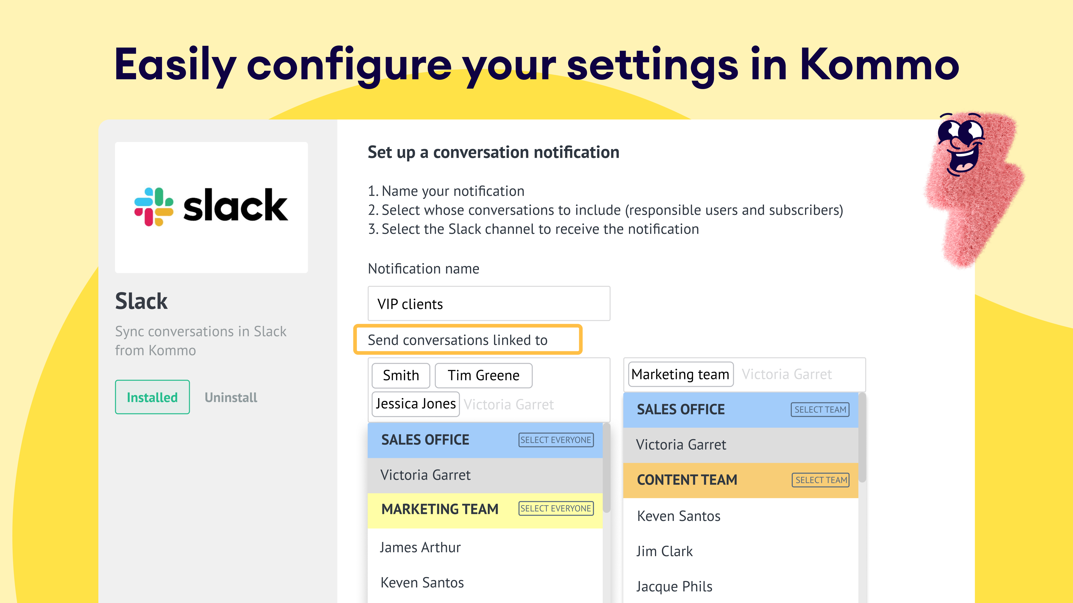Click the teams dropdown scrollbar
The height and width of the screenshot is (603, 1073).
(862, 437)
